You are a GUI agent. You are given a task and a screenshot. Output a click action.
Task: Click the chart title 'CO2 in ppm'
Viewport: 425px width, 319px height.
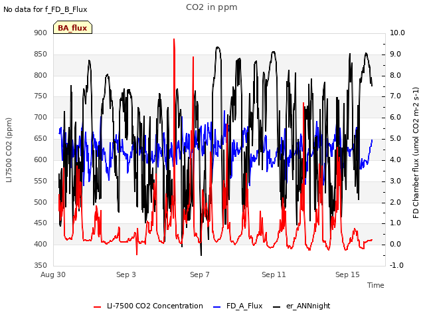pos(212,7)
